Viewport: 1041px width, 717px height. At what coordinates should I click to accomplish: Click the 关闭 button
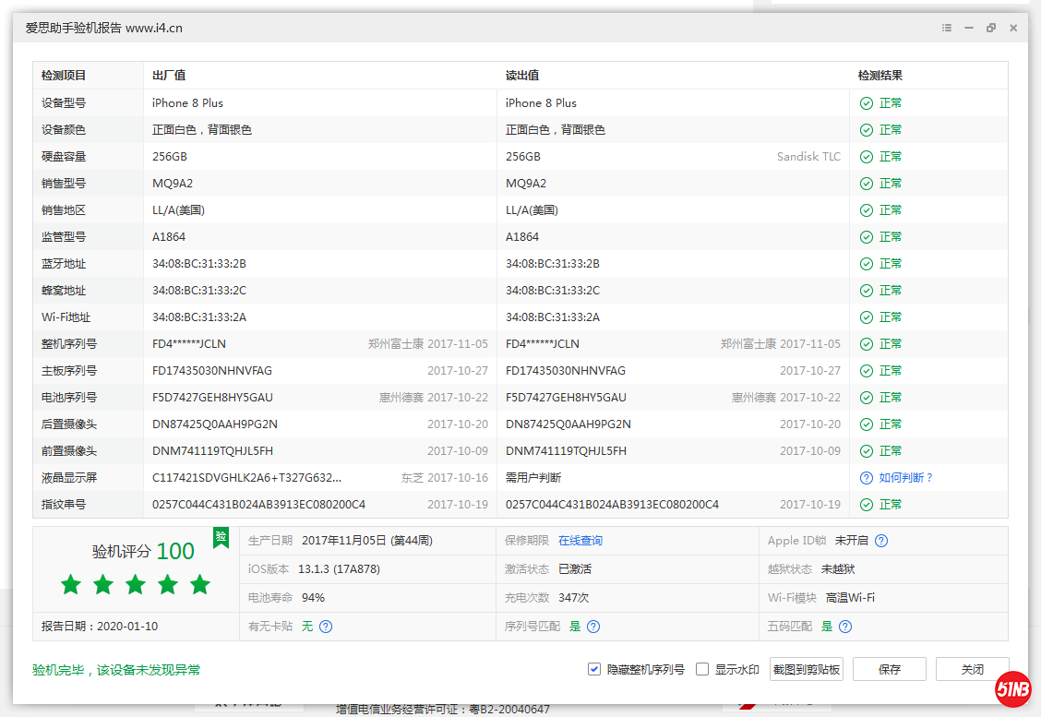(x=972, y=668)
